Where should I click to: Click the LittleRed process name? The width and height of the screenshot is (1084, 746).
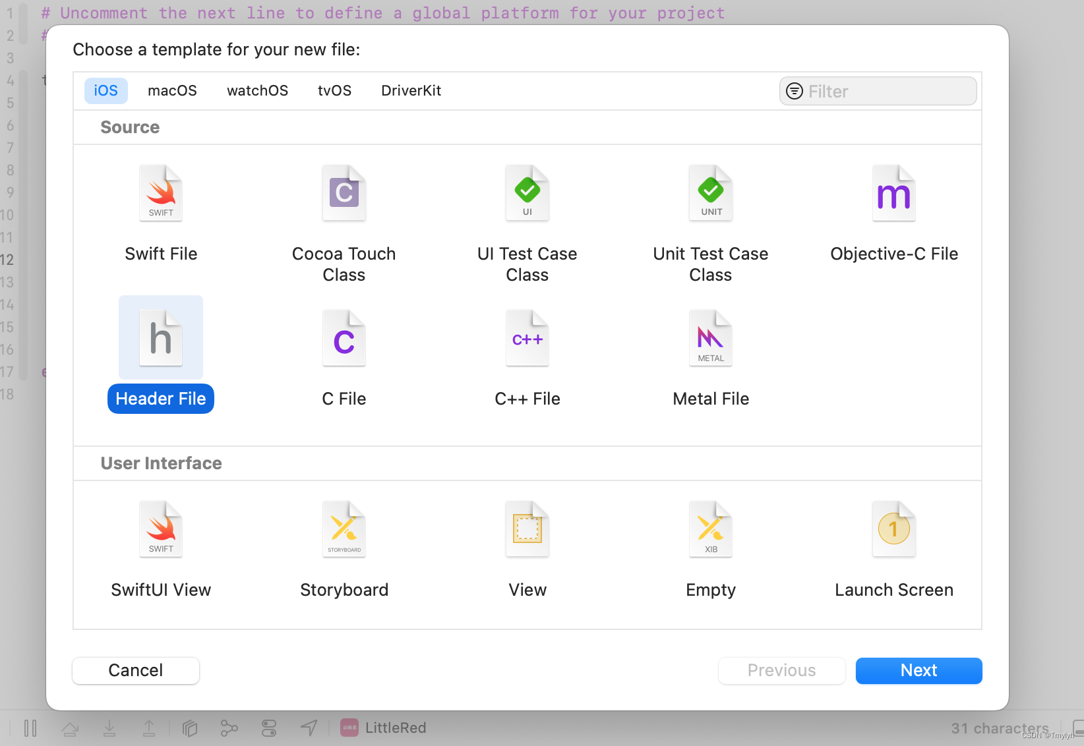[x=396, y=728]
